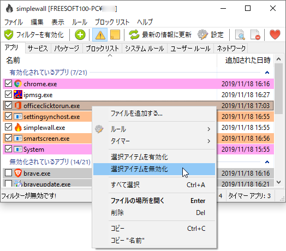Click the scrollbar up arrow
286x251 pixels.
[x=278, y=59]
